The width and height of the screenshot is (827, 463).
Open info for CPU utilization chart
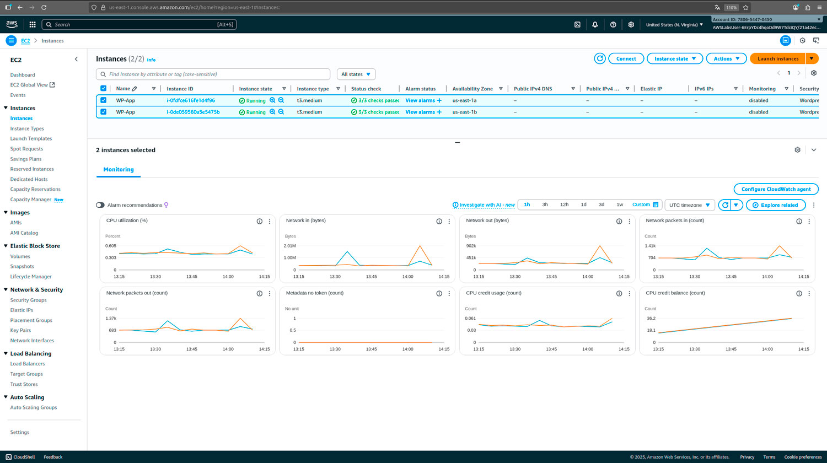click(259, 221)
